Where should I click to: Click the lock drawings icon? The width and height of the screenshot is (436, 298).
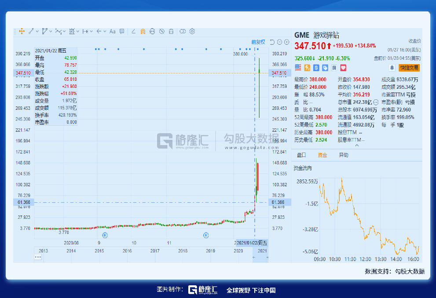[x=152, y=31]
